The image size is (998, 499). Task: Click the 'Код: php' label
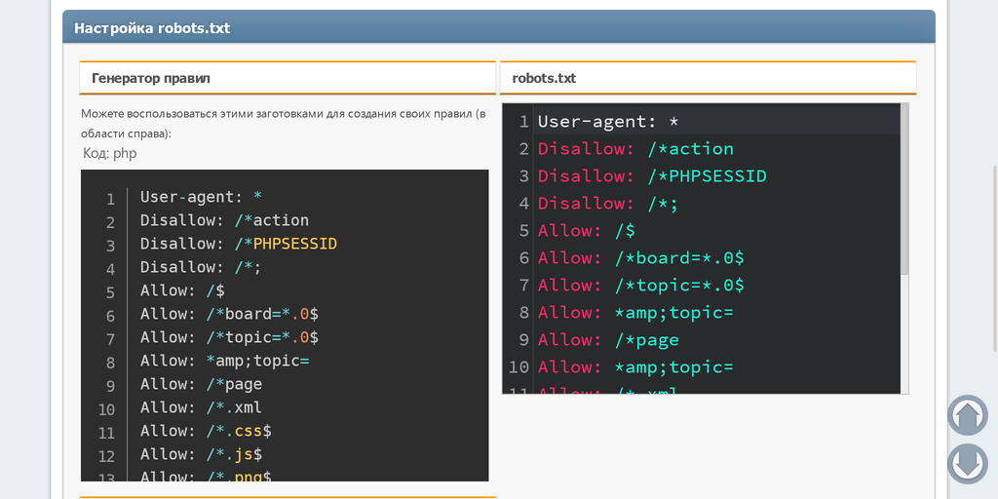(x=110, y=153)
